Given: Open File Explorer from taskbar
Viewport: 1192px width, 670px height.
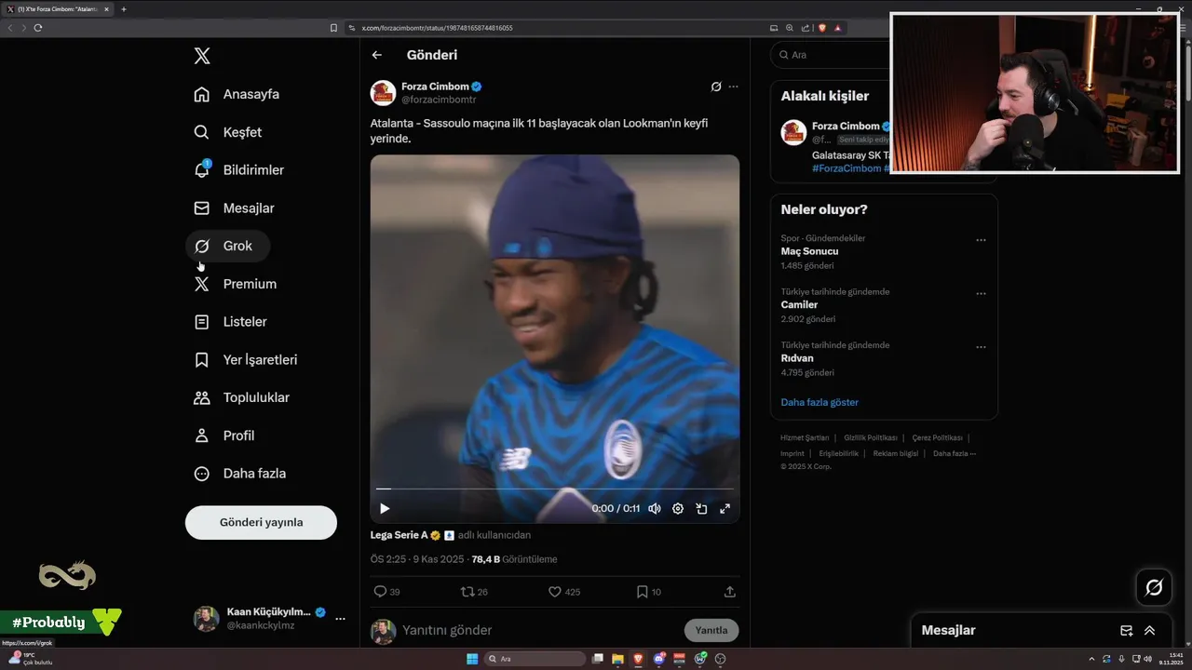Looking at the screenshot, I should click(617, 659).
